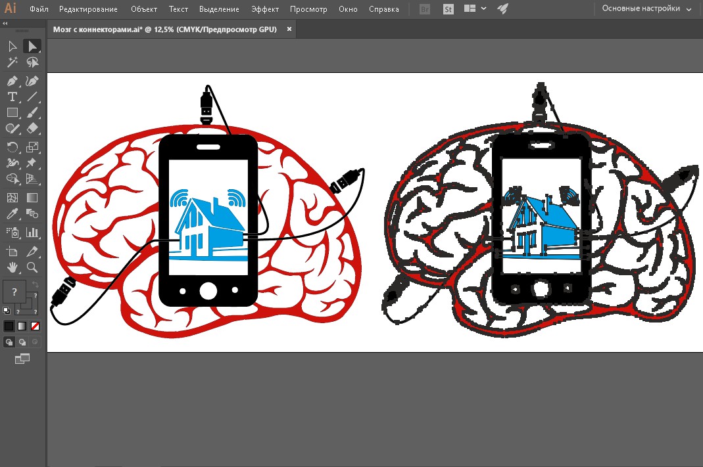The height and width of the screenshot is (467, 703).
Task: Open the arrange documents dropdown arrow
Action: pyautogui.click(x=483, y=9)
